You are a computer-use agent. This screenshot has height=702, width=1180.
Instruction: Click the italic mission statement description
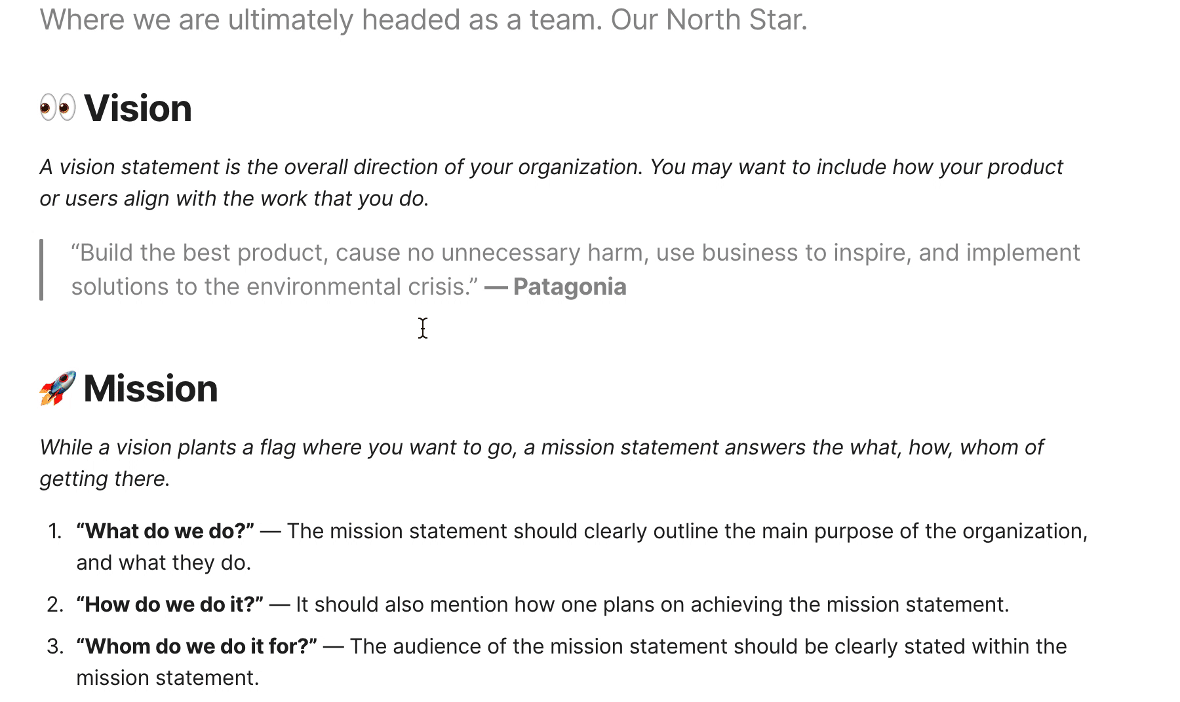[x=541, y=463]
